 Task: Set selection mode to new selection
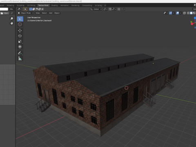click(x=31, y=9)
